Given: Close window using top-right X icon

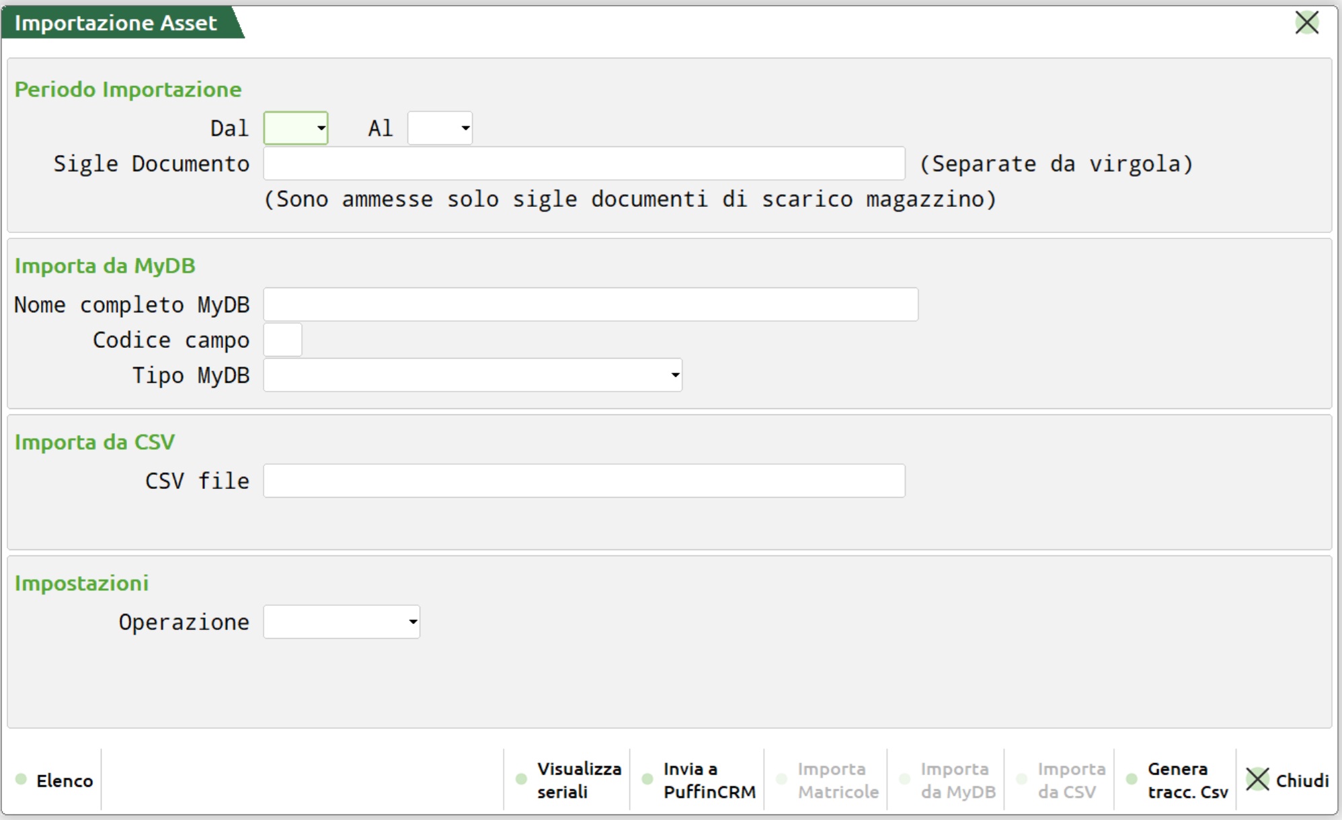Looking at the screenshot, I should [1306, 23].
